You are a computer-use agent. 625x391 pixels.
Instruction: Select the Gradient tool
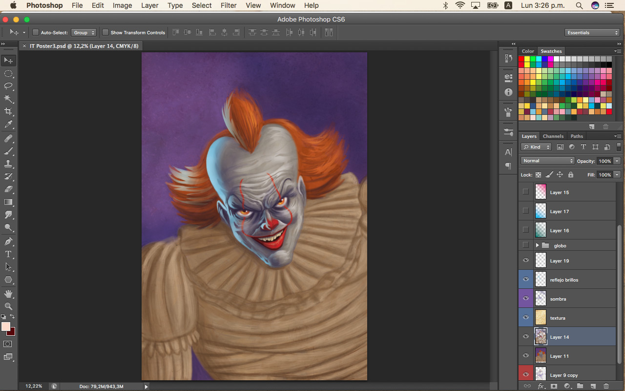8,202
